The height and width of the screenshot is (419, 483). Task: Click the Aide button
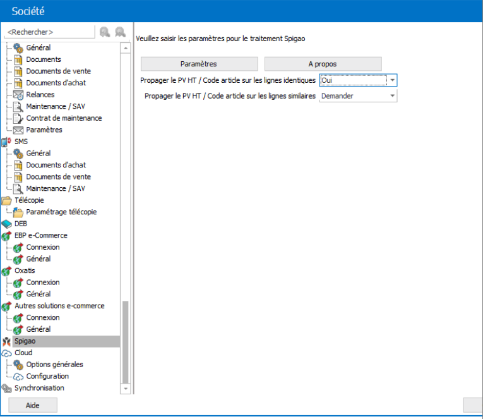click(x=33, y=405)
